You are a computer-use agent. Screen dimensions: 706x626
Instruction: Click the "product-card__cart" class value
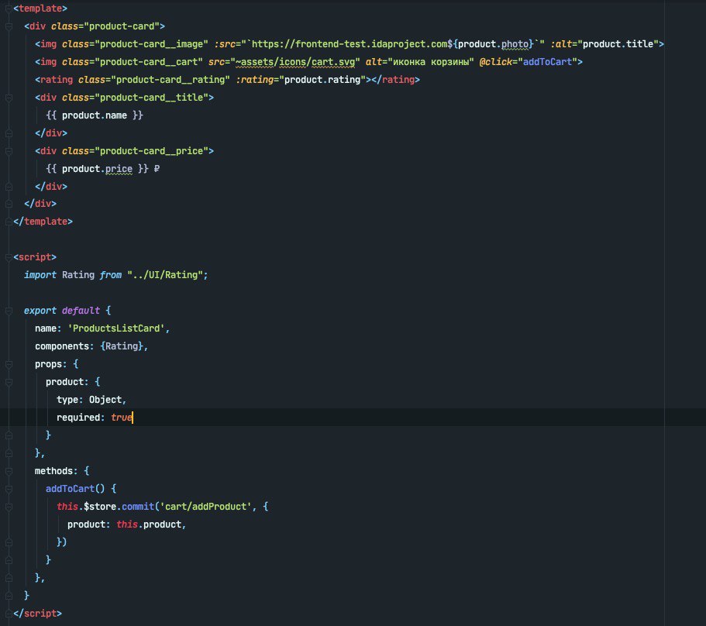pyautogui.click(x=149, y=62)
